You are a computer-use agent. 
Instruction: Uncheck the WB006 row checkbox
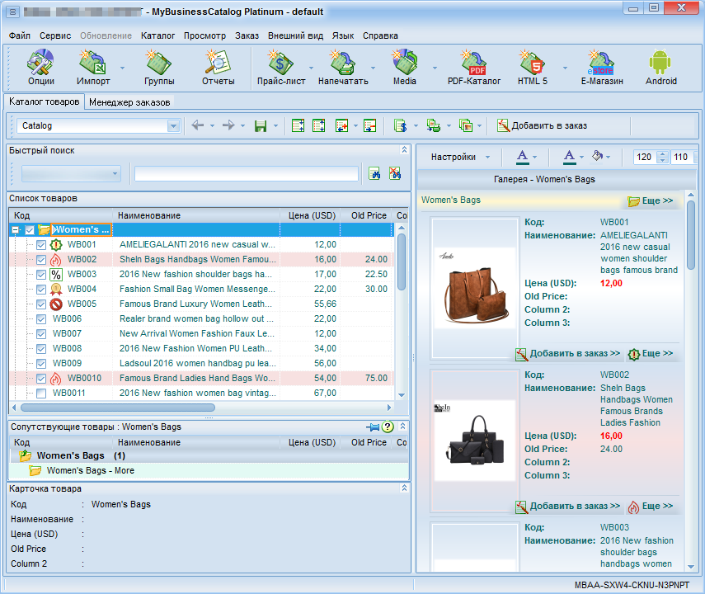[x=41, y=319]
